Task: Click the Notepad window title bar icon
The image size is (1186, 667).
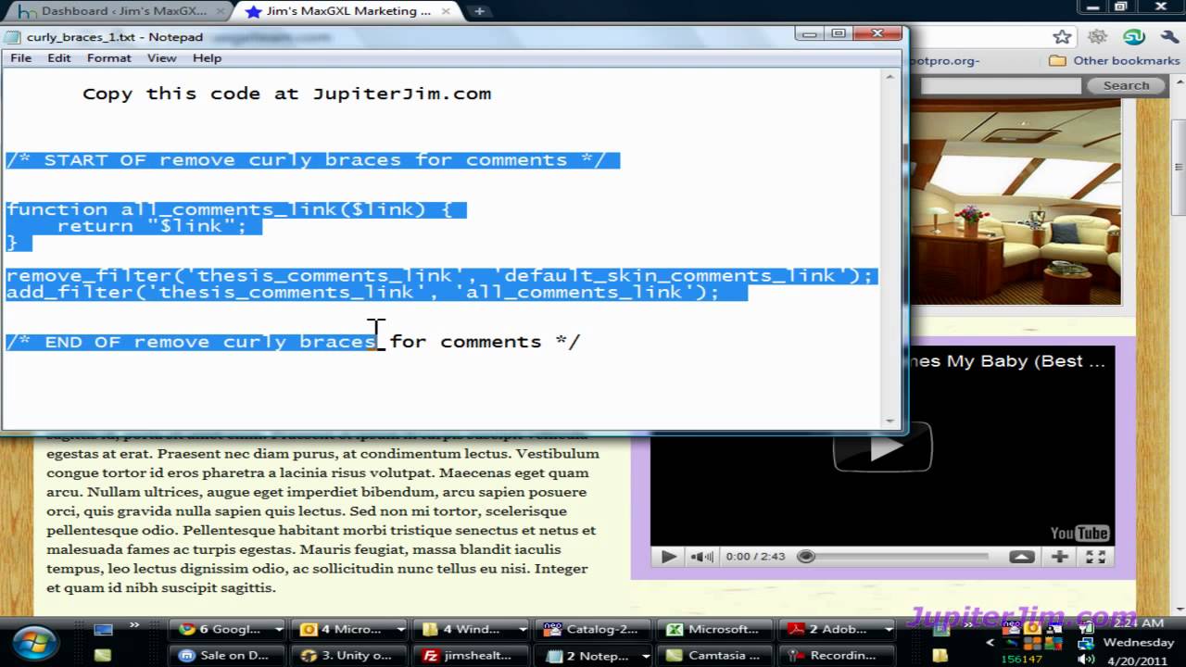Action: tap(13, 37)
